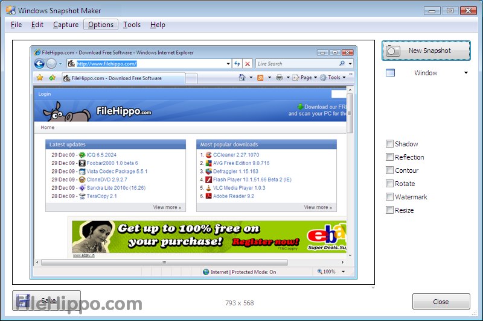Open the 100% zoom dropdown in the IE status bar
Screen dimensions: 483x321
tap(343, 272)
